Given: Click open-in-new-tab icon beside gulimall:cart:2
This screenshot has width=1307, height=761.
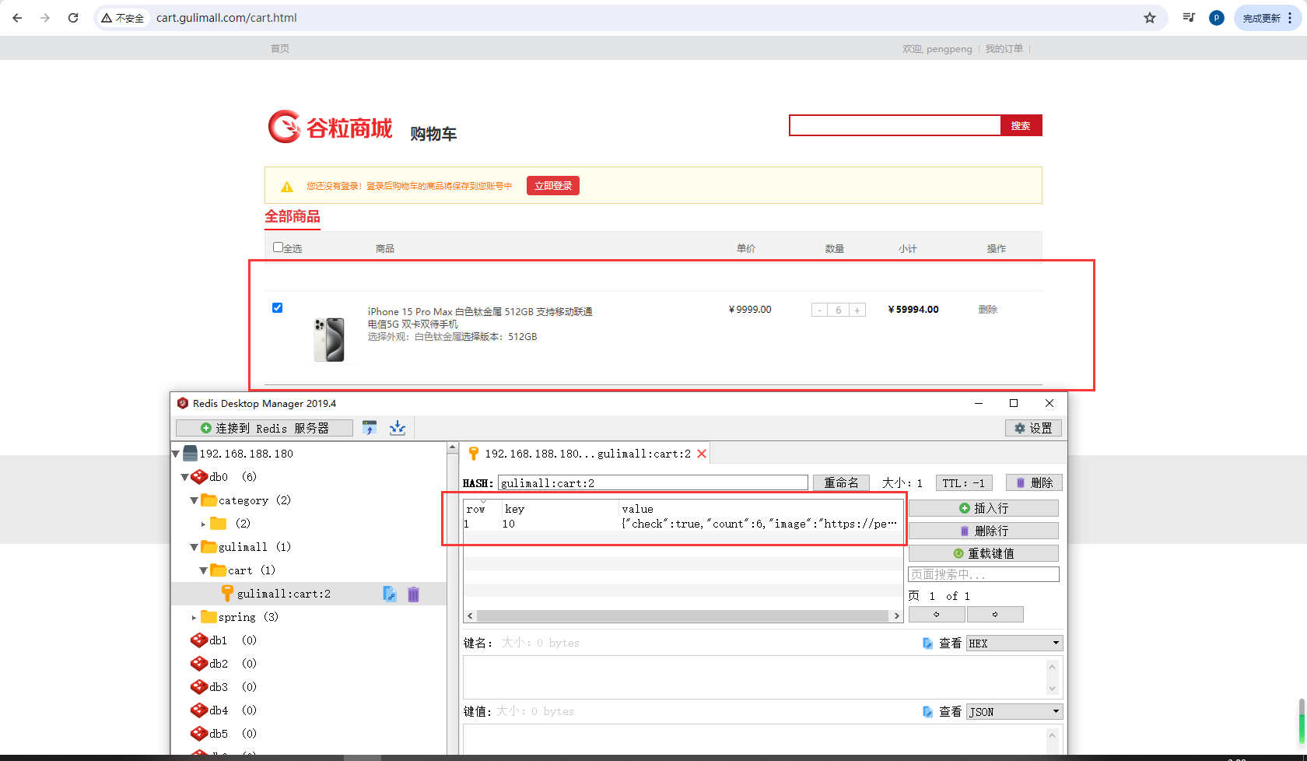Looking at the screenshot, I should [x=390, y=594].
